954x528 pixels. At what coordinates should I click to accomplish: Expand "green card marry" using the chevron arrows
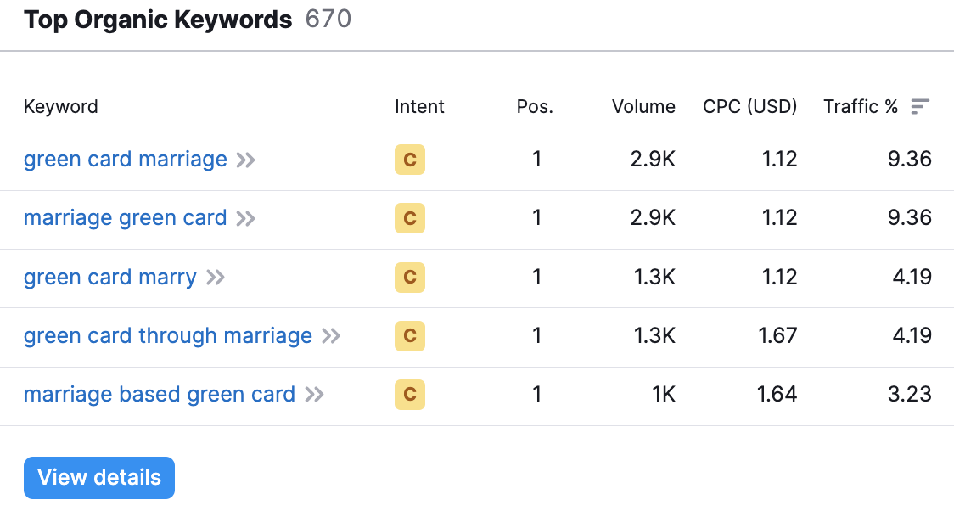[216, 277]
